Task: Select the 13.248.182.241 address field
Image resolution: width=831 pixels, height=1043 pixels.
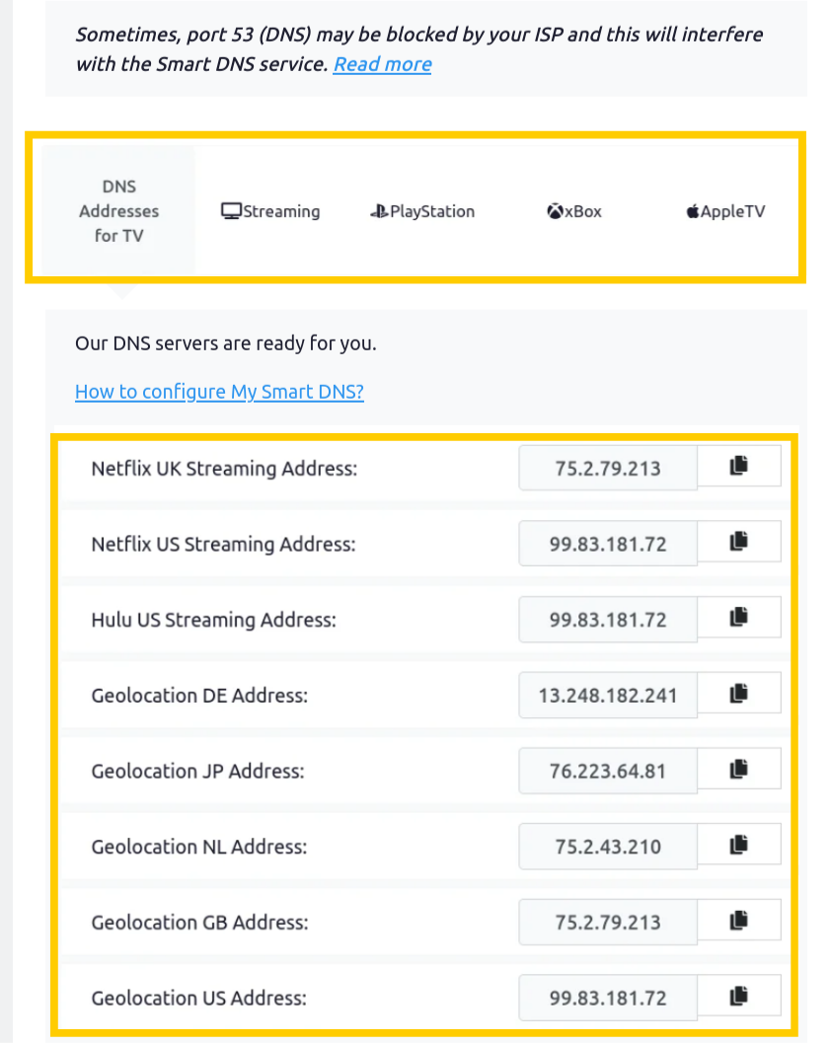Action: tap(608, 696)
